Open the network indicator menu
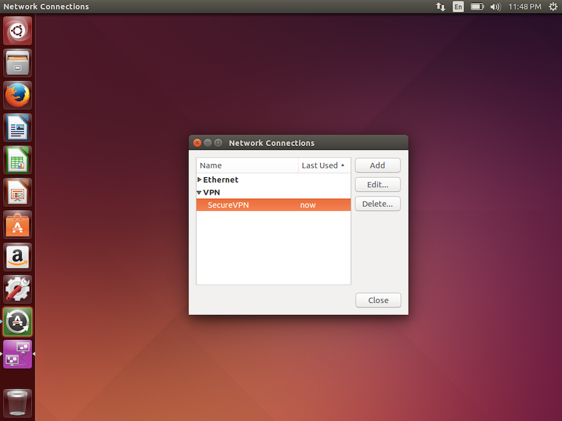The image size is (562, 421). click(x=440, y=7)
